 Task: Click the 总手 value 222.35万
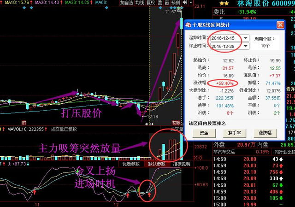coord(224,98)
